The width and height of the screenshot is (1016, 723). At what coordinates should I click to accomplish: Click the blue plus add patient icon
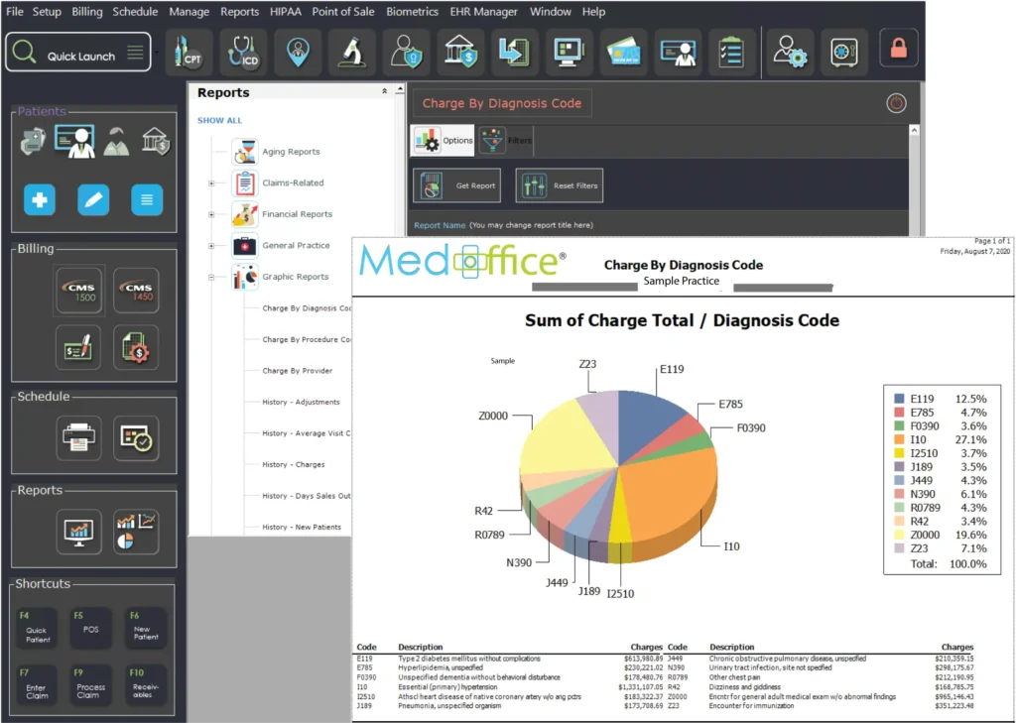click(x=40, y=200)
